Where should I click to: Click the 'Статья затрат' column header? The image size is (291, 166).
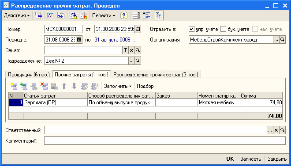coord(55,96)
